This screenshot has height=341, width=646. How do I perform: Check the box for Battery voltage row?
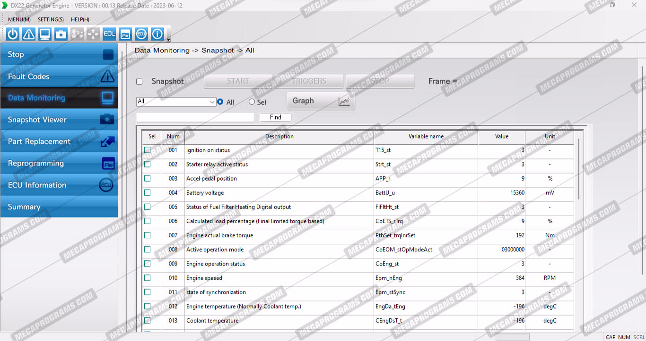pyautogui.click(x=148, y=192)
